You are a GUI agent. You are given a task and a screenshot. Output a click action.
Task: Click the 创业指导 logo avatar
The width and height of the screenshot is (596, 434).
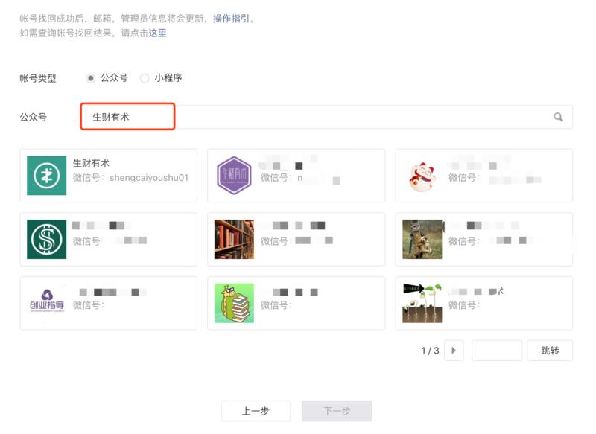pos(45,302)
